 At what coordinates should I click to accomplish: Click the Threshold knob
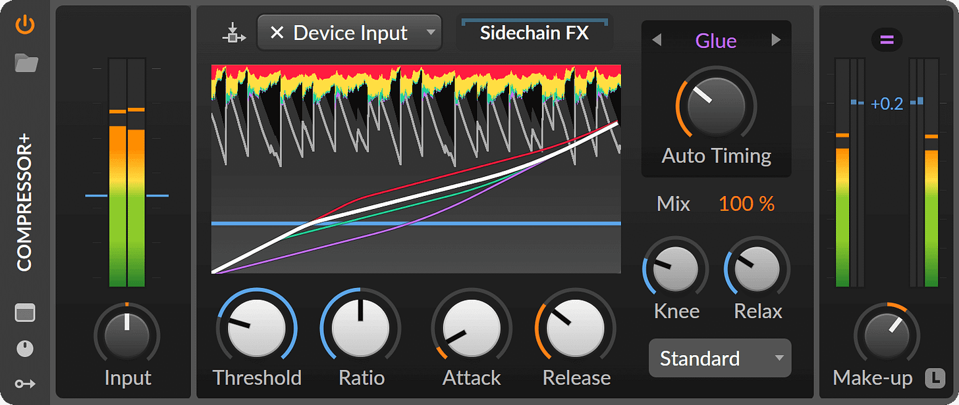256,327
